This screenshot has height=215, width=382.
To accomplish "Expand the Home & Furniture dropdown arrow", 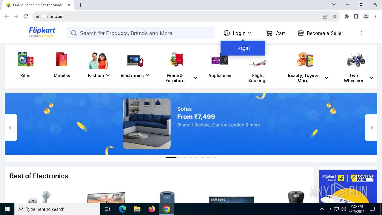I will [195, 78].
